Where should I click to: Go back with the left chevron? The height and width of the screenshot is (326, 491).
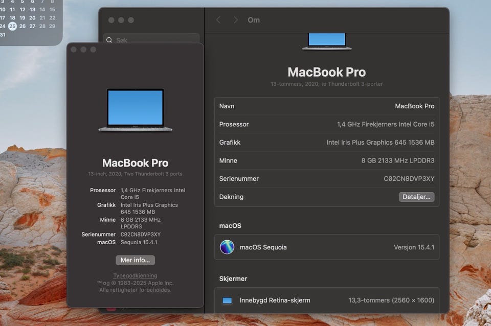tap(218, 20)
